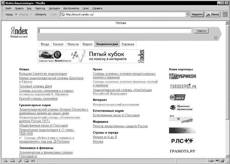Open the СБИ partner logo
Viewport: 230px width, 164px height.
182,130
